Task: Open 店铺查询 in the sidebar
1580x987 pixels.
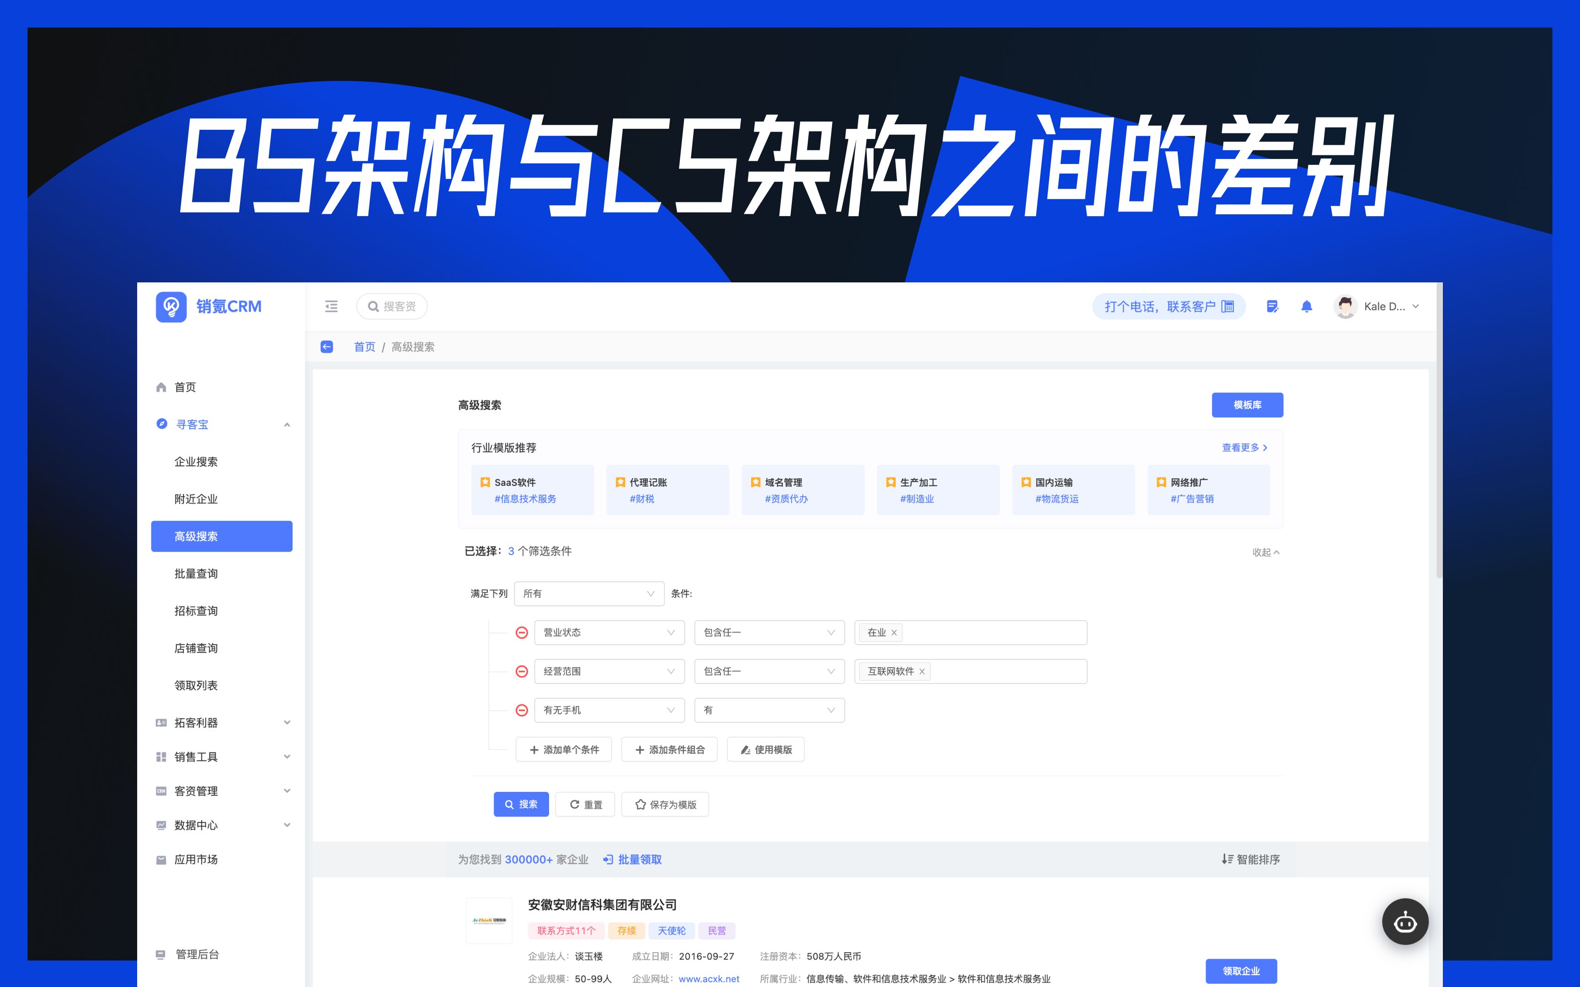Action: [196, 647]
